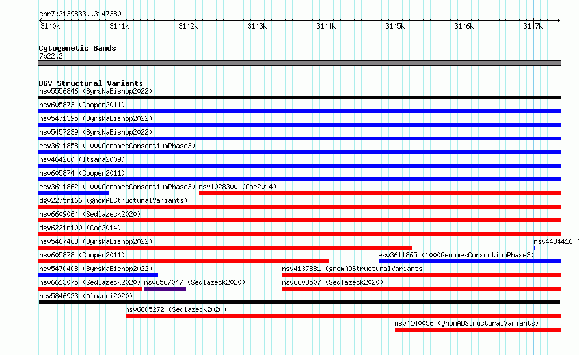This screenshot has height=355, width=579.
Task: Click blue bar under nsv5470408
Action: coord(98,275)
